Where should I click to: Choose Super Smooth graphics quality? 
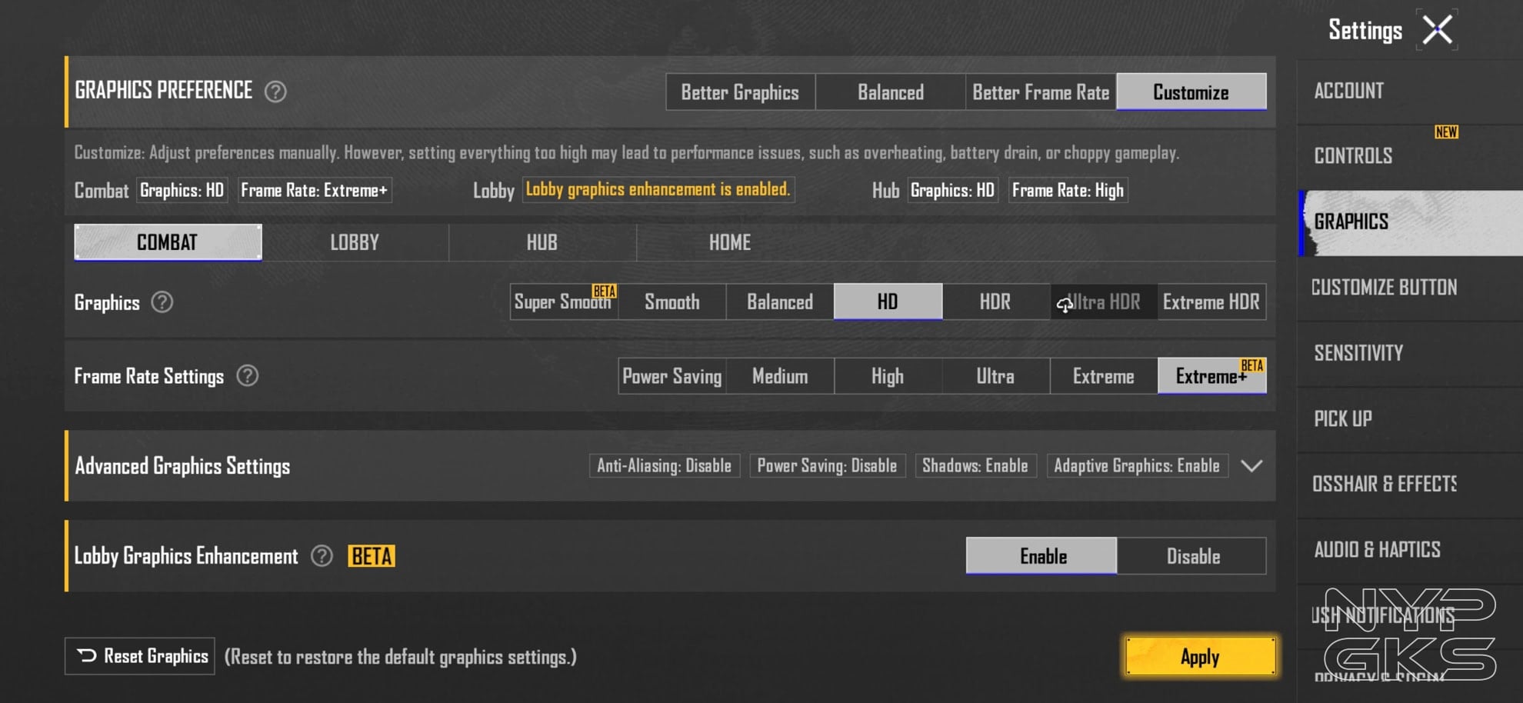(x=563, y=302)
